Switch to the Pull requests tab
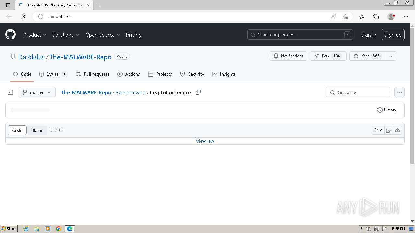This screenshot has width=415, height=233. coord(92,74)
